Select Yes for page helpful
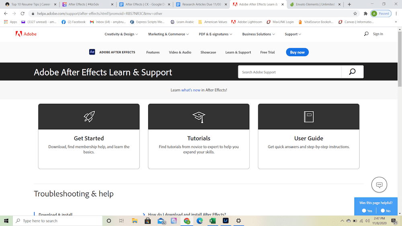The image size is (402, 226). pyautogui.click(x=367, y=211)
